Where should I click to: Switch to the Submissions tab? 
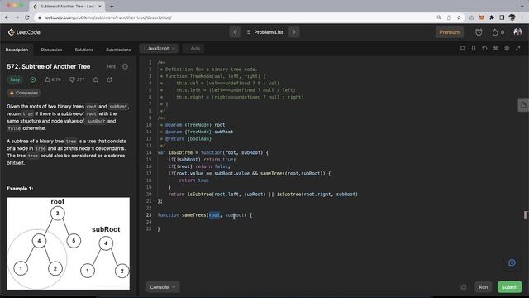(118, 50)
